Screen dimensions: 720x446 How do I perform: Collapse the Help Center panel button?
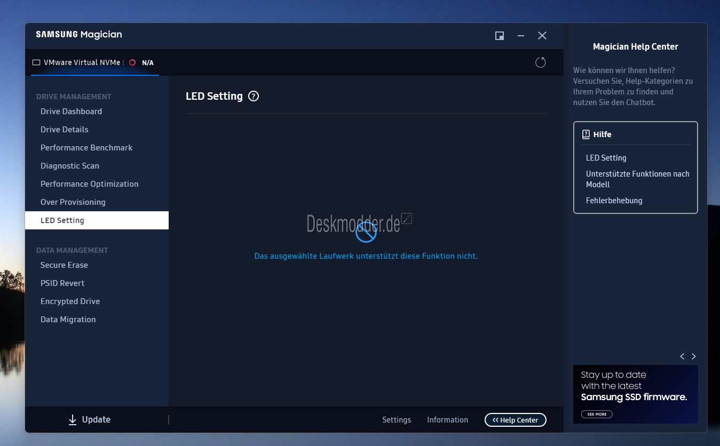pyautogui.click(x=516, y=420)
